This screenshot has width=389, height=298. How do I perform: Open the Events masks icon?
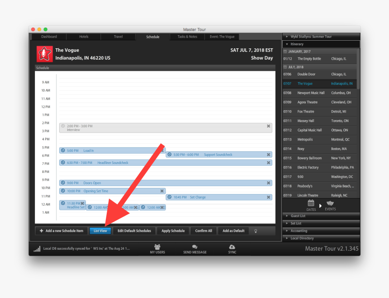330,203
